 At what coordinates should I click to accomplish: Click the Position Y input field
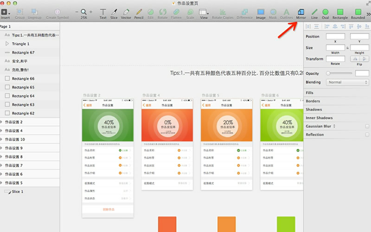pyautogui.click(x=359, y=36)
